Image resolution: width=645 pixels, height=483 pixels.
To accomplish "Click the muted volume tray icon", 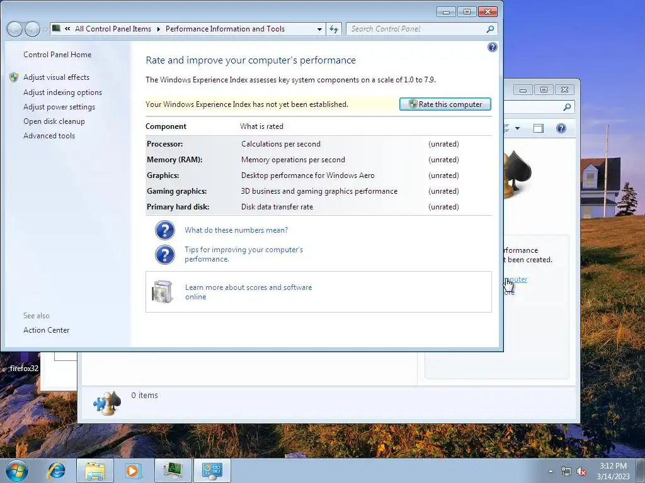I will click(x=581, y=472).
